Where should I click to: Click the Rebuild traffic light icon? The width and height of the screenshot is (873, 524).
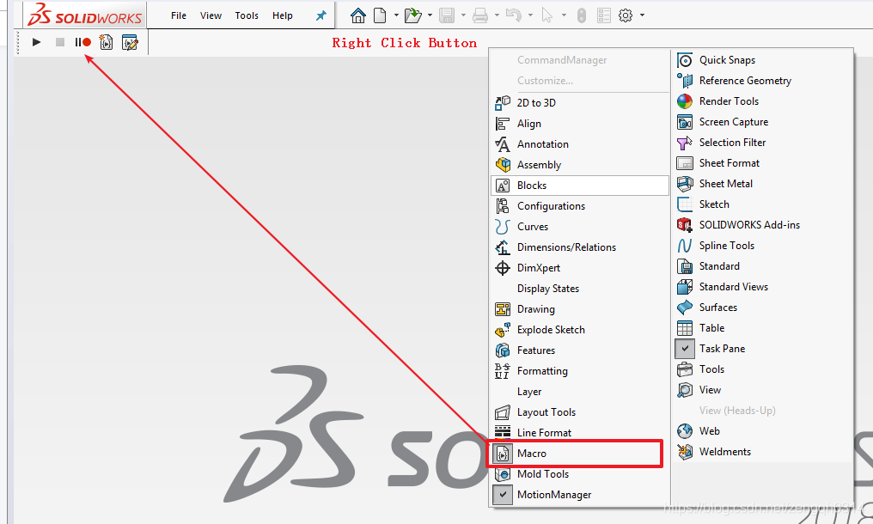click(x=581, y=15)
